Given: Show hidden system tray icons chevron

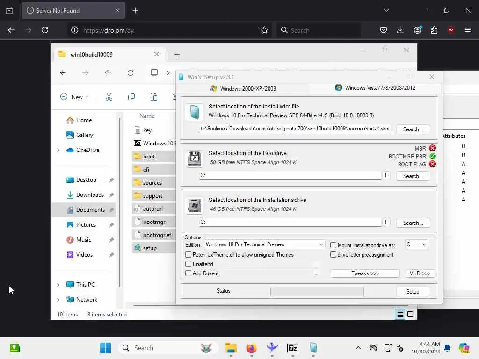Looking at the screenshot, I should (x=358, y=348).
